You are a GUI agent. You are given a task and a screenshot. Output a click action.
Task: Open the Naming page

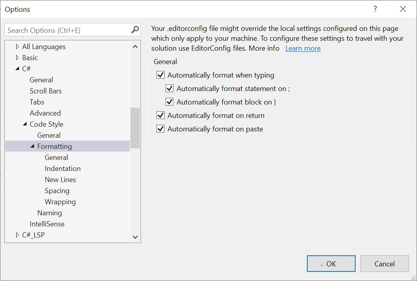(50, 213)
